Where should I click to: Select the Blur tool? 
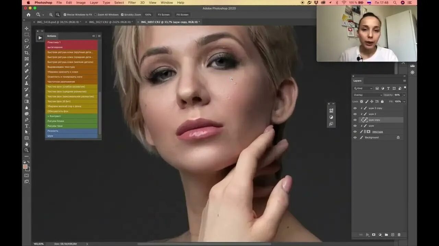coord(26,108)
